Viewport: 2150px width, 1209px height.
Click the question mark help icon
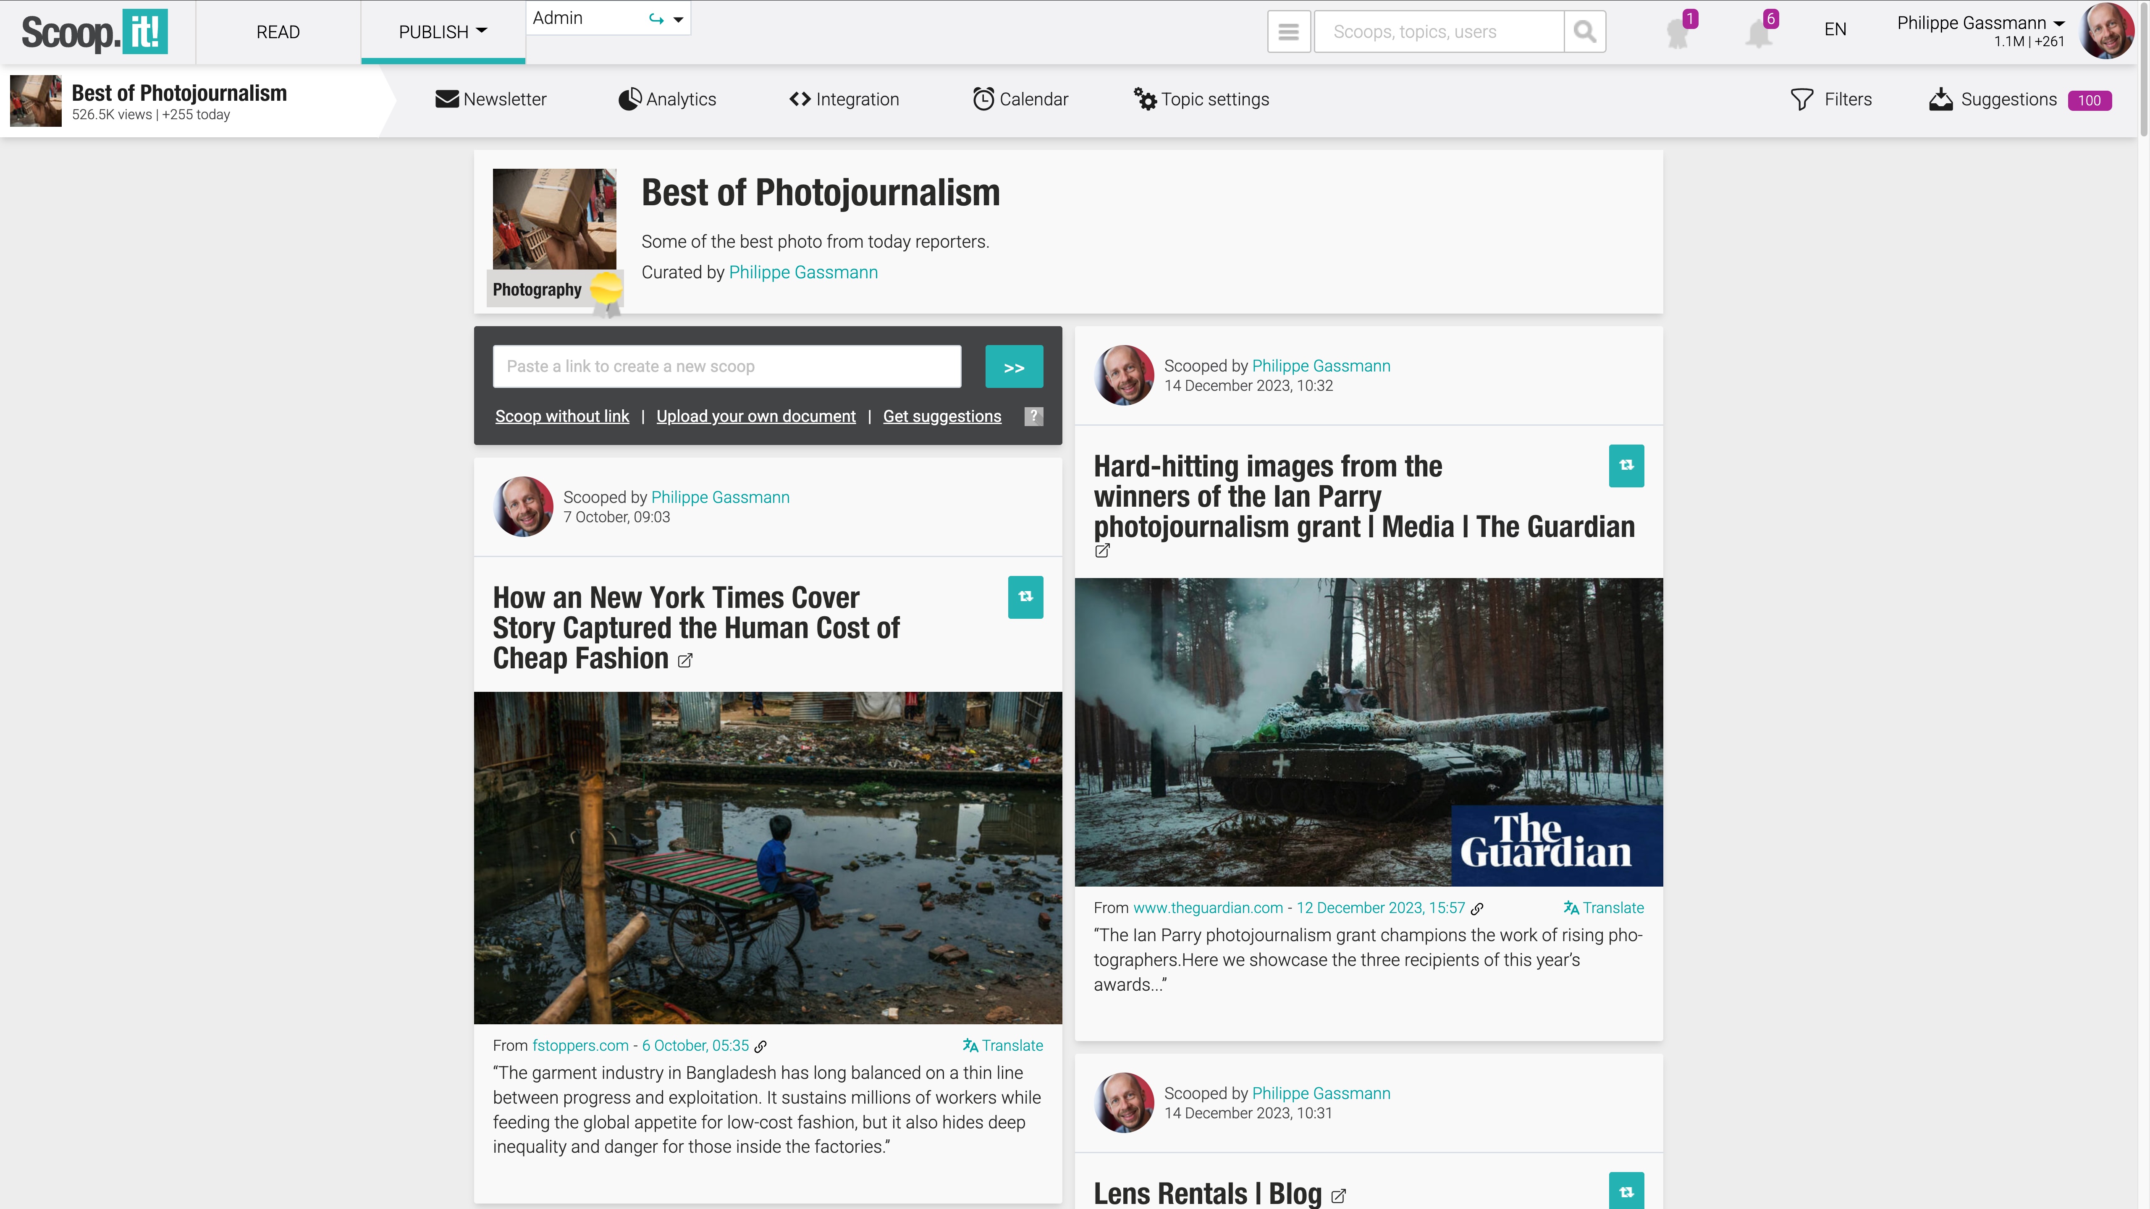(1033, 416)
